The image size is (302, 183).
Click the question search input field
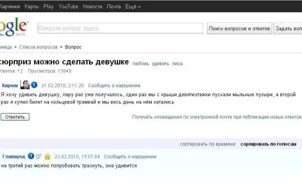click(120, 28)
